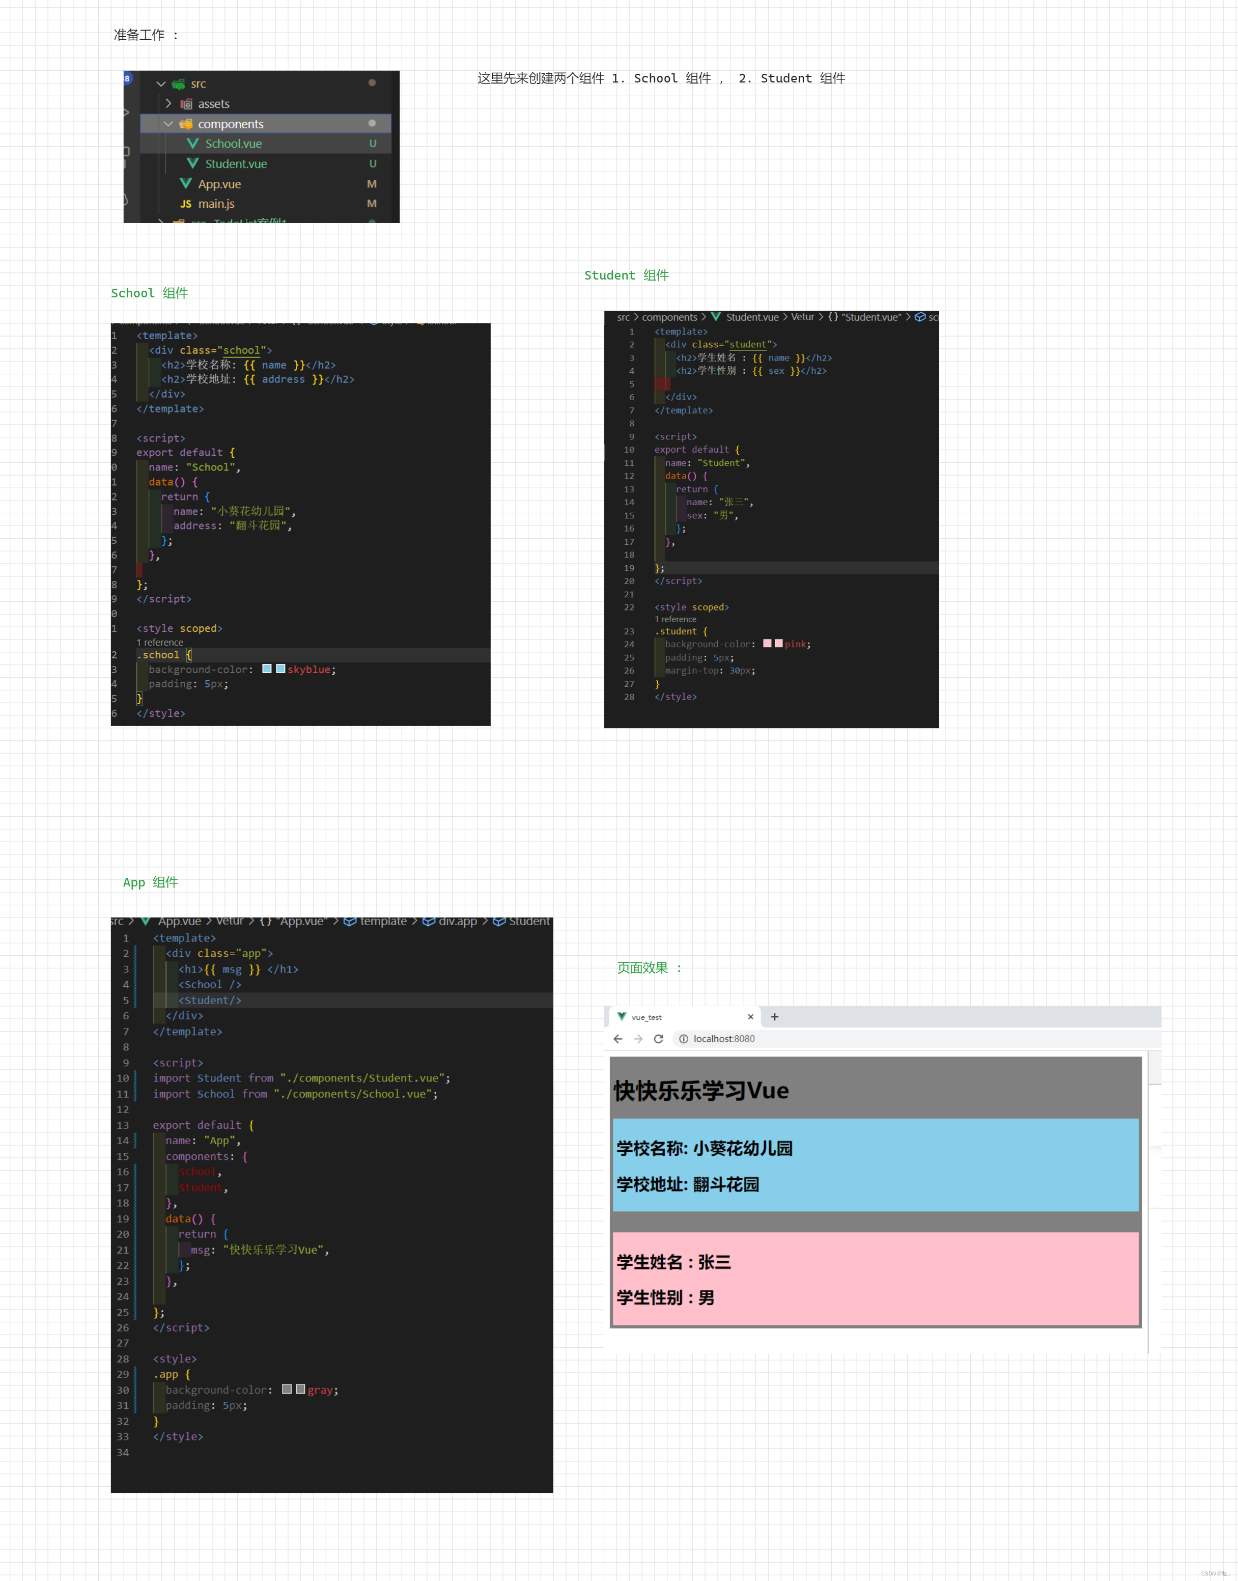Click '1 reference' code lens above .school
The width and height of the screenshot is (1238, 1581).
click(x=159, y=642)
